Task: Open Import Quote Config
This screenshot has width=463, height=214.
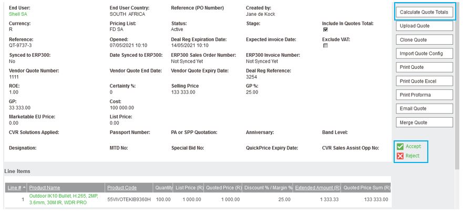Action: tap(424, 54)
